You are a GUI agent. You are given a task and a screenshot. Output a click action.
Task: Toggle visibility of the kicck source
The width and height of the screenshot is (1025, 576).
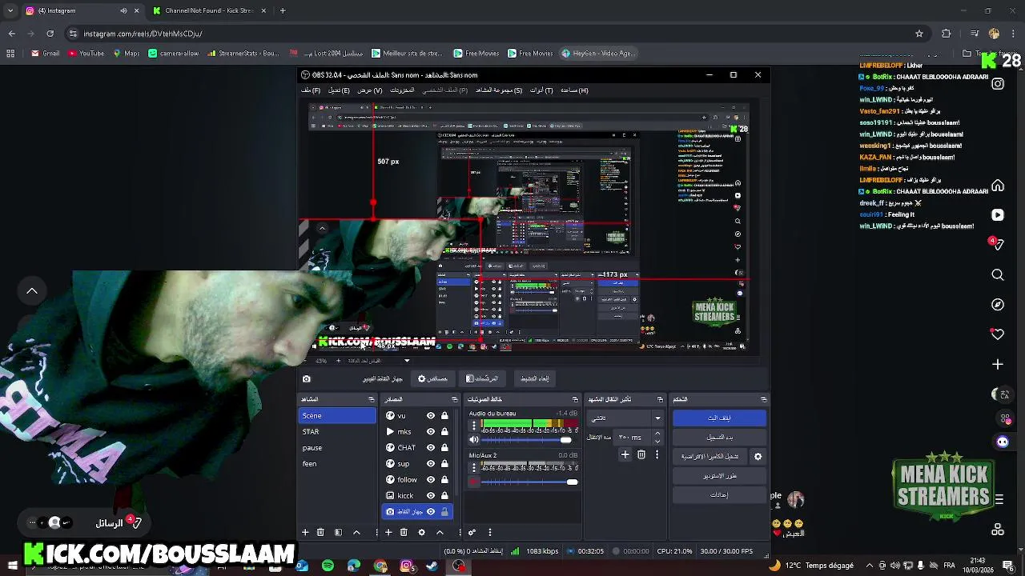pos(431,496)
